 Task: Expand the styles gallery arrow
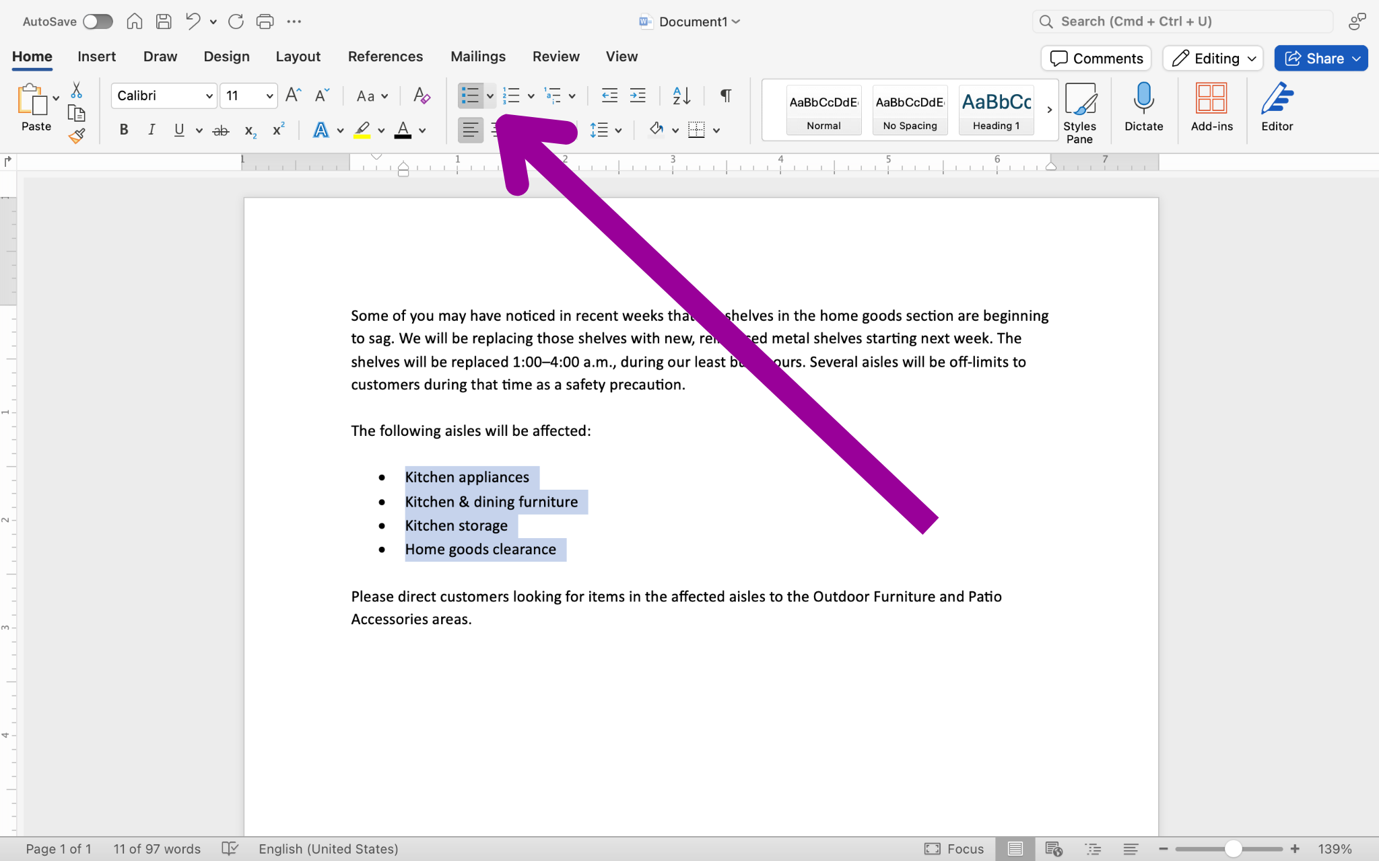pos(1049,110)
